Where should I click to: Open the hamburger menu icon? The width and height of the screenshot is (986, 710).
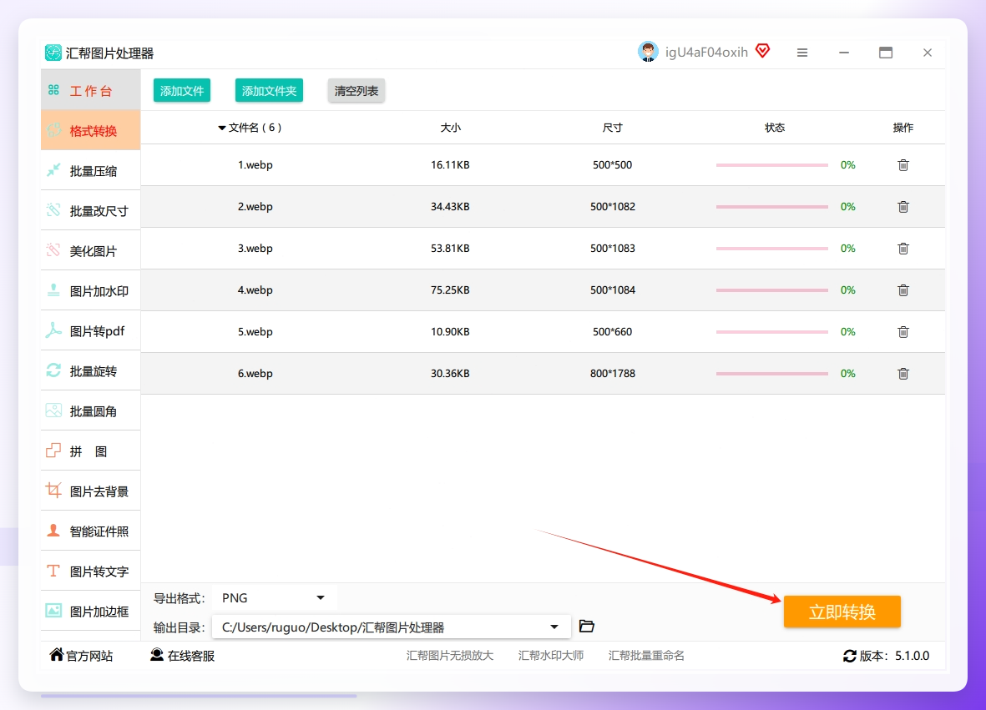pos(801,53)
